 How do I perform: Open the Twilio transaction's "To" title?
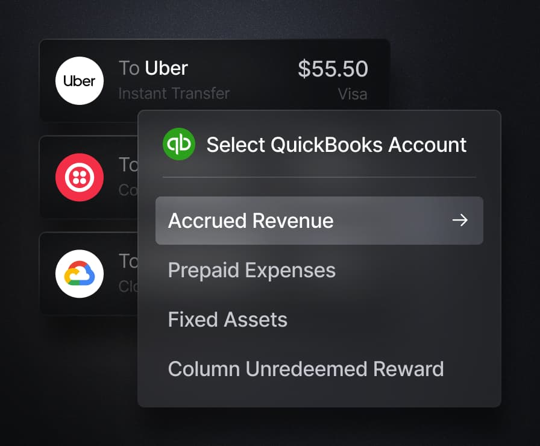[128, 165]
